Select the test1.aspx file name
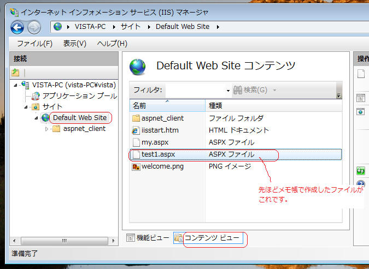The height and width of the screenshot is (269, 369). pyautogui.click(x=158, y=154)
